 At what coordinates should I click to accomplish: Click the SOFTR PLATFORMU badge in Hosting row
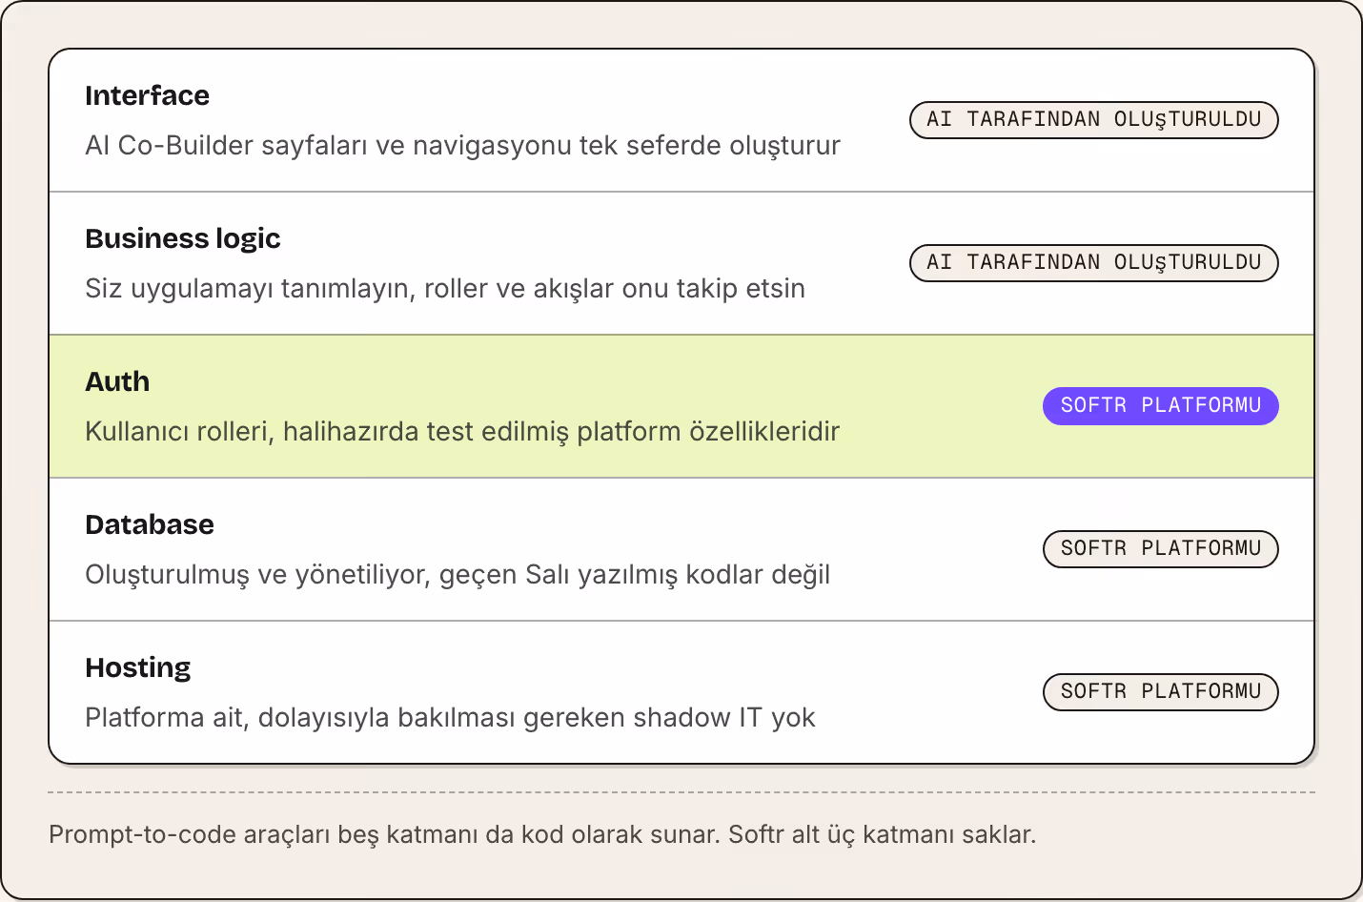click(1161, 692)
